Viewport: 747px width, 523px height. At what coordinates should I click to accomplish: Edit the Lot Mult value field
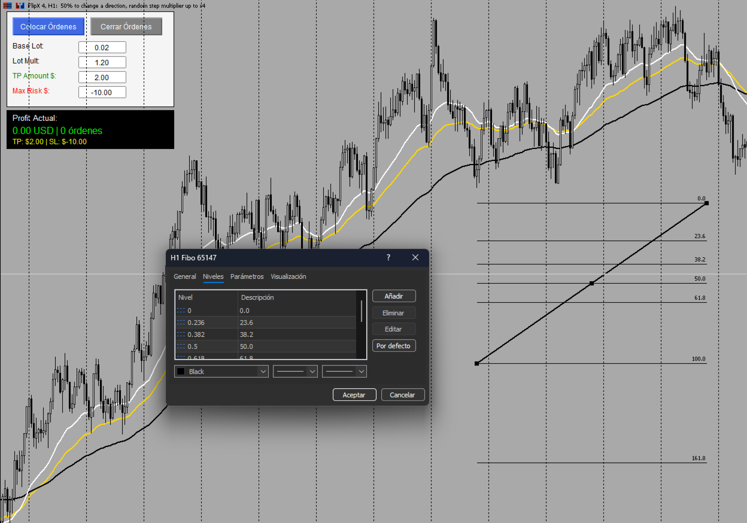click(102, 62)
